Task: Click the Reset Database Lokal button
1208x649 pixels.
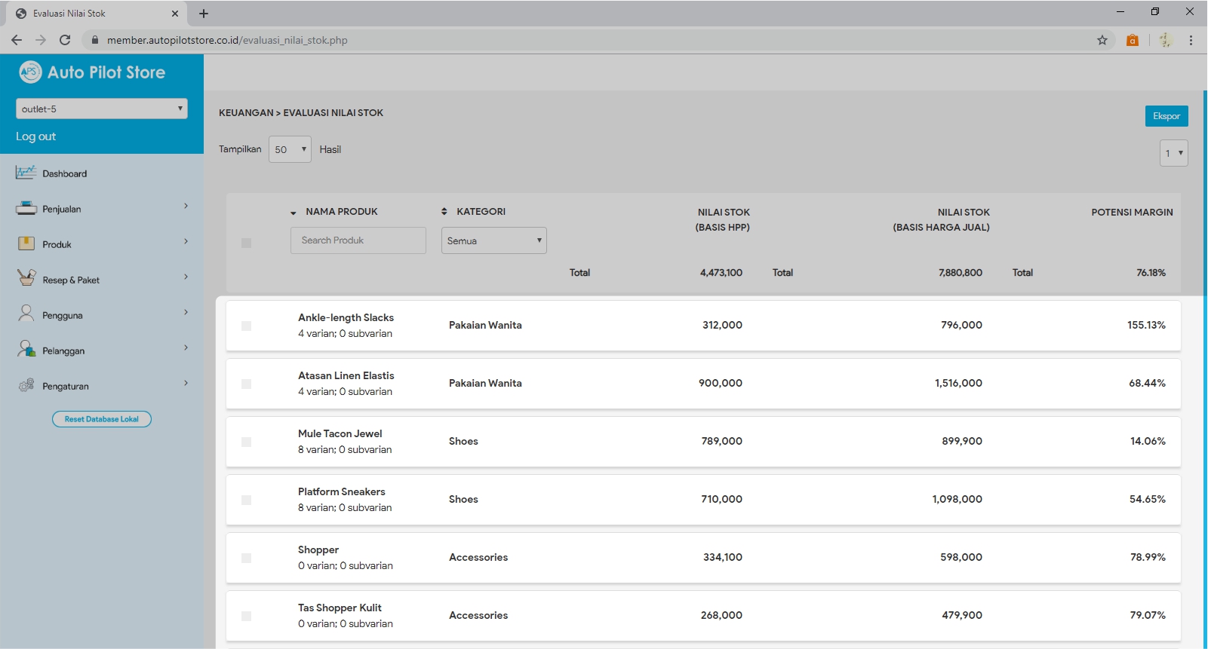Action: (x=102, y=419)
